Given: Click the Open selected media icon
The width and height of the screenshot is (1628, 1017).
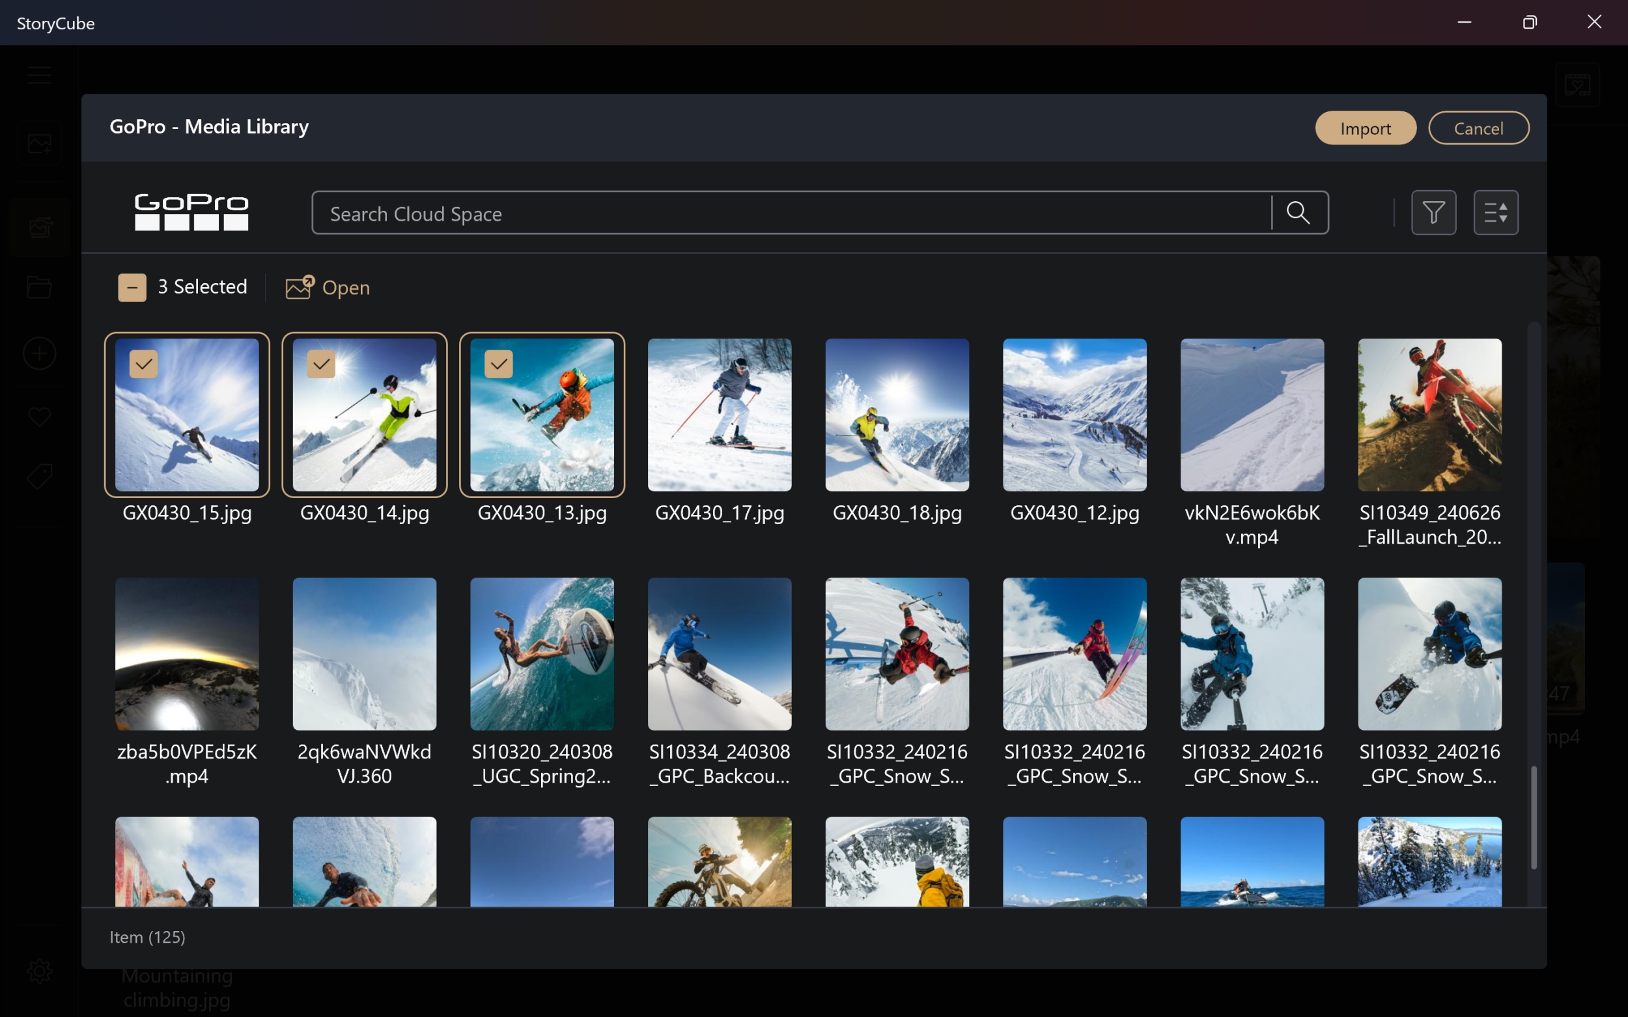Looking at the screenshot, I should [300, 287].
